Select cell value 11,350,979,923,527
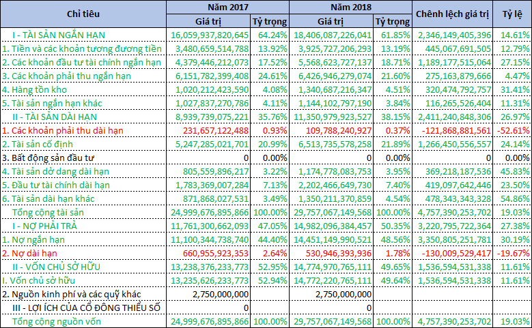The width and height of the screenshot is (532, 328). pos(333,117)
